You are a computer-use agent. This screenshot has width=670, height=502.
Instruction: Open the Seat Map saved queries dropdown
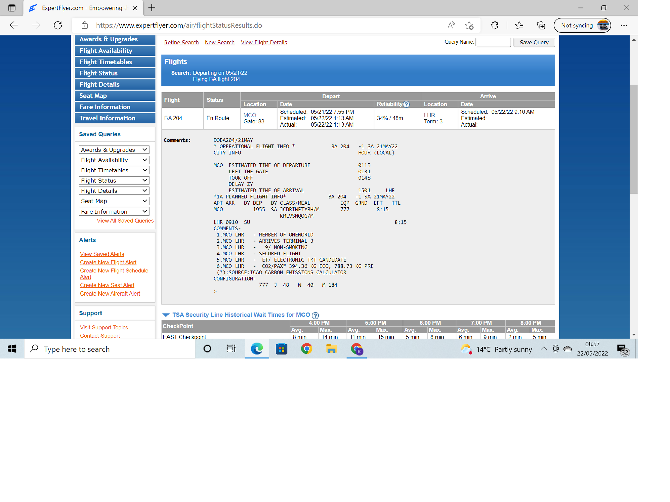click(114, 201)
